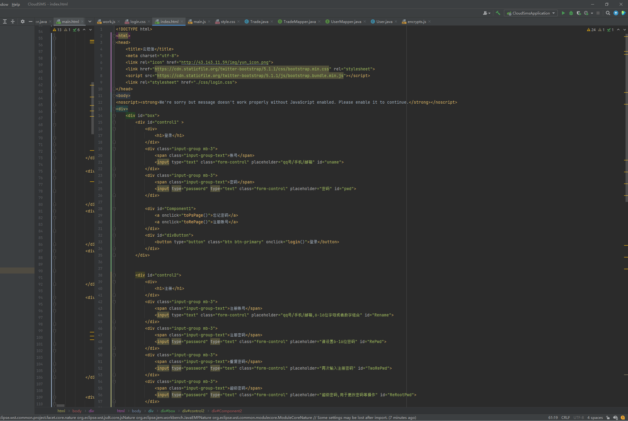628x421 pixels.
Task: Select div#control2 in the breadcrumb bar
Action: pyautogui.click(x=193, y=411)
